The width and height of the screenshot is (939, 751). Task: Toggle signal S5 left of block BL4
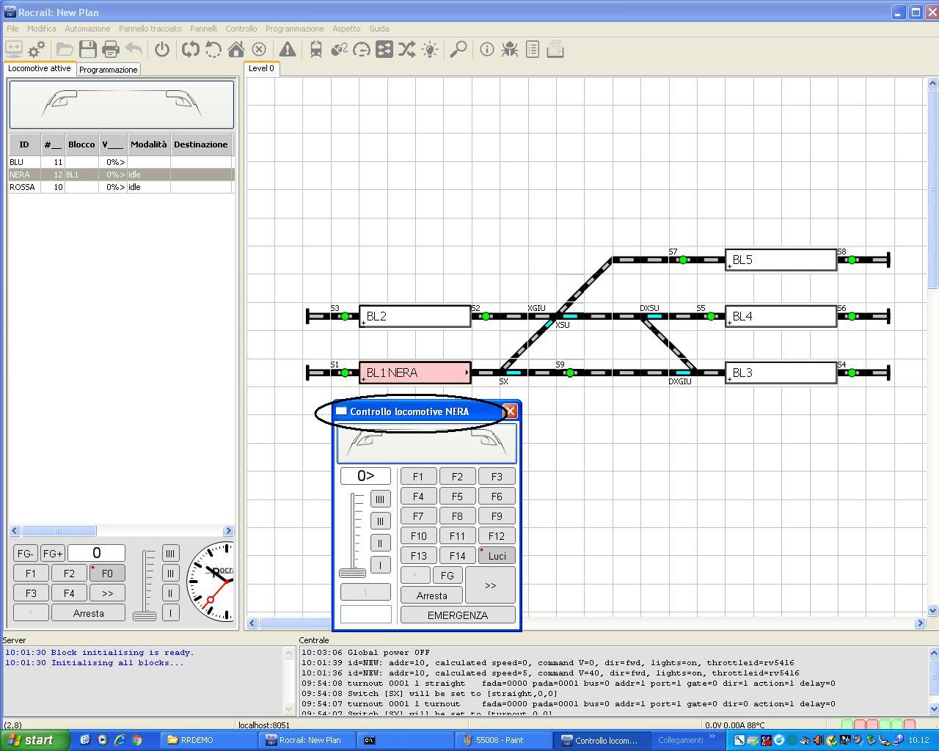point(711,316)
